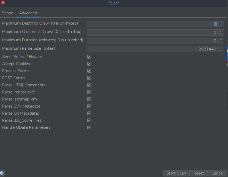This screenshot has width=228, height=177.
Task: Open the help icon at bottom left
Action: coord(2,173)
